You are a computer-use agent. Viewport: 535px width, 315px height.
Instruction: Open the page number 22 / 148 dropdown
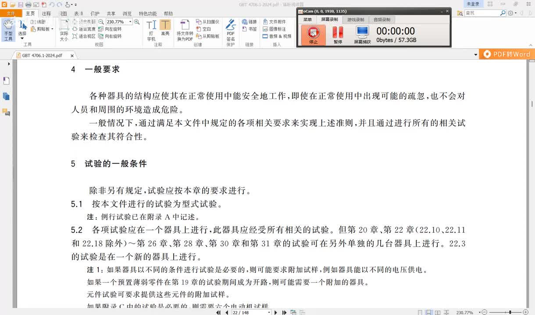coord(269,312)
